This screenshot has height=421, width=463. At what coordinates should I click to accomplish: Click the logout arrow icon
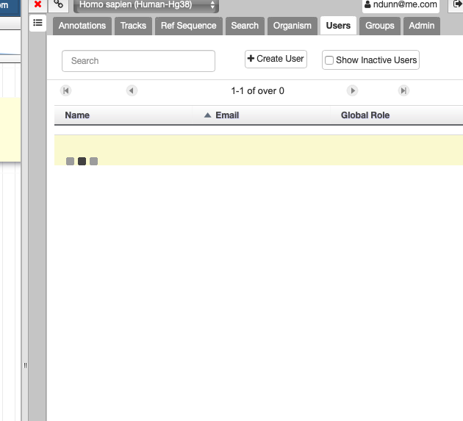(x=457, y=4)
